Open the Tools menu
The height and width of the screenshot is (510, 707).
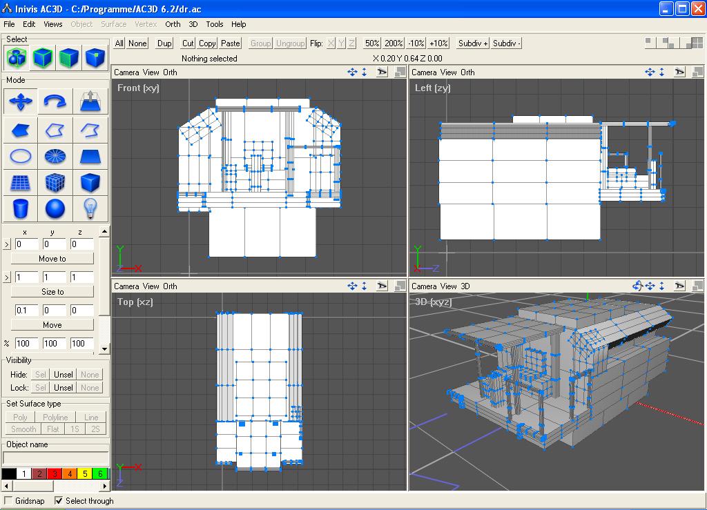click(215, 24)
